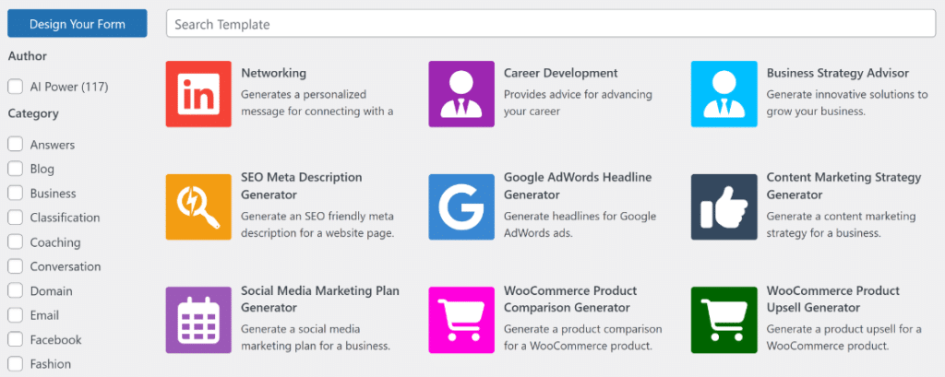Select the green WooCommerce Upsell cart icon
The image size is (945, 377).
point(724,320)
